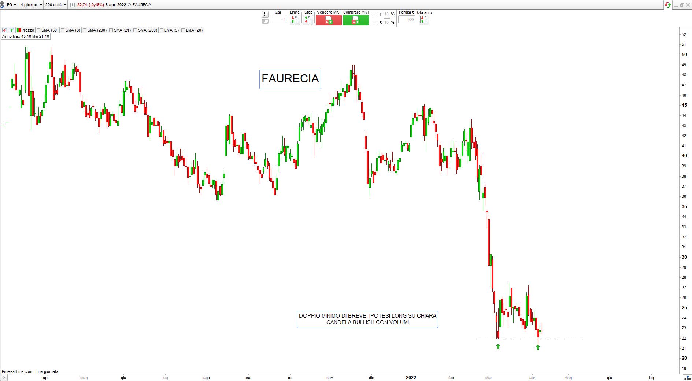Tick the T percent checkbox
Image resolution: width=692 pixels, height=381 pixels.
click(375, 15)
